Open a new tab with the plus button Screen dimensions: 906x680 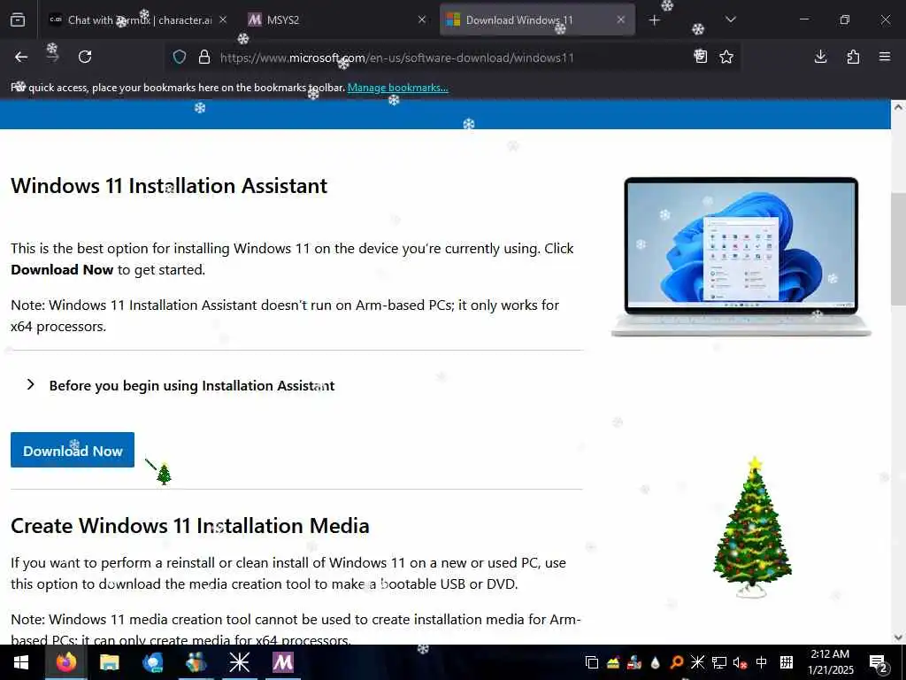[x=654, y=20]
